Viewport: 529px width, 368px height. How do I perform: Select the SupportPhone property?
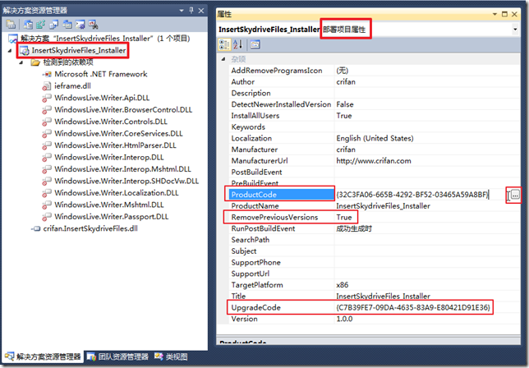click(x=255, y=262)
